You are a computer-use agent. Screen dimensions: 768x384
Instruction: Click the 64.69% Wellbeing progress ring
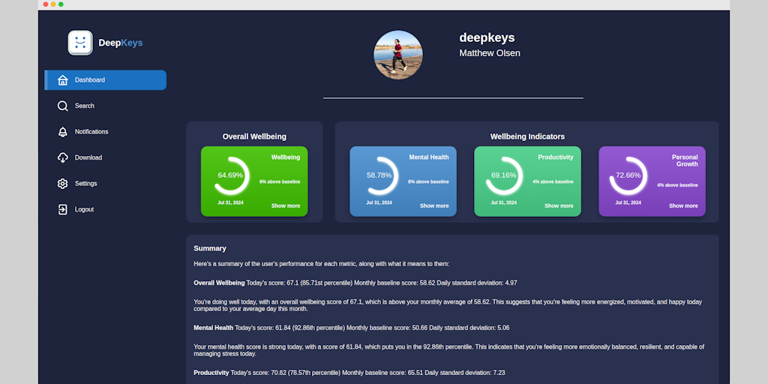(231, 175)
